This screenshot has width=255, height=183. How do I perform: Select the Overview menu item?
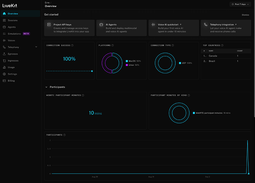(20, 14)
